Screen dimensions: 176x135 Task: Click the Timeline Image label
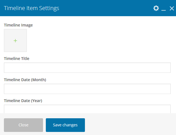pos(18,25)
